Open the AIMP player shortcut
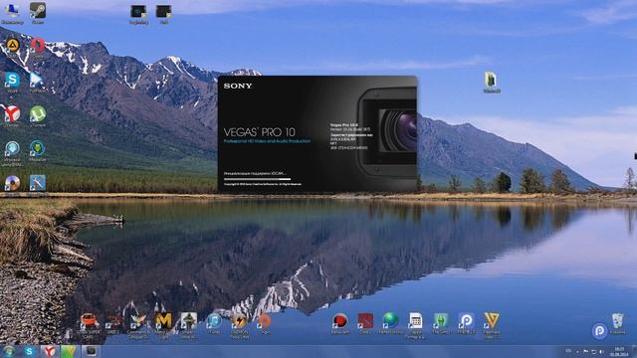Image resolution: width=637 pixels, height=358 pixels. tap(12, 46)
